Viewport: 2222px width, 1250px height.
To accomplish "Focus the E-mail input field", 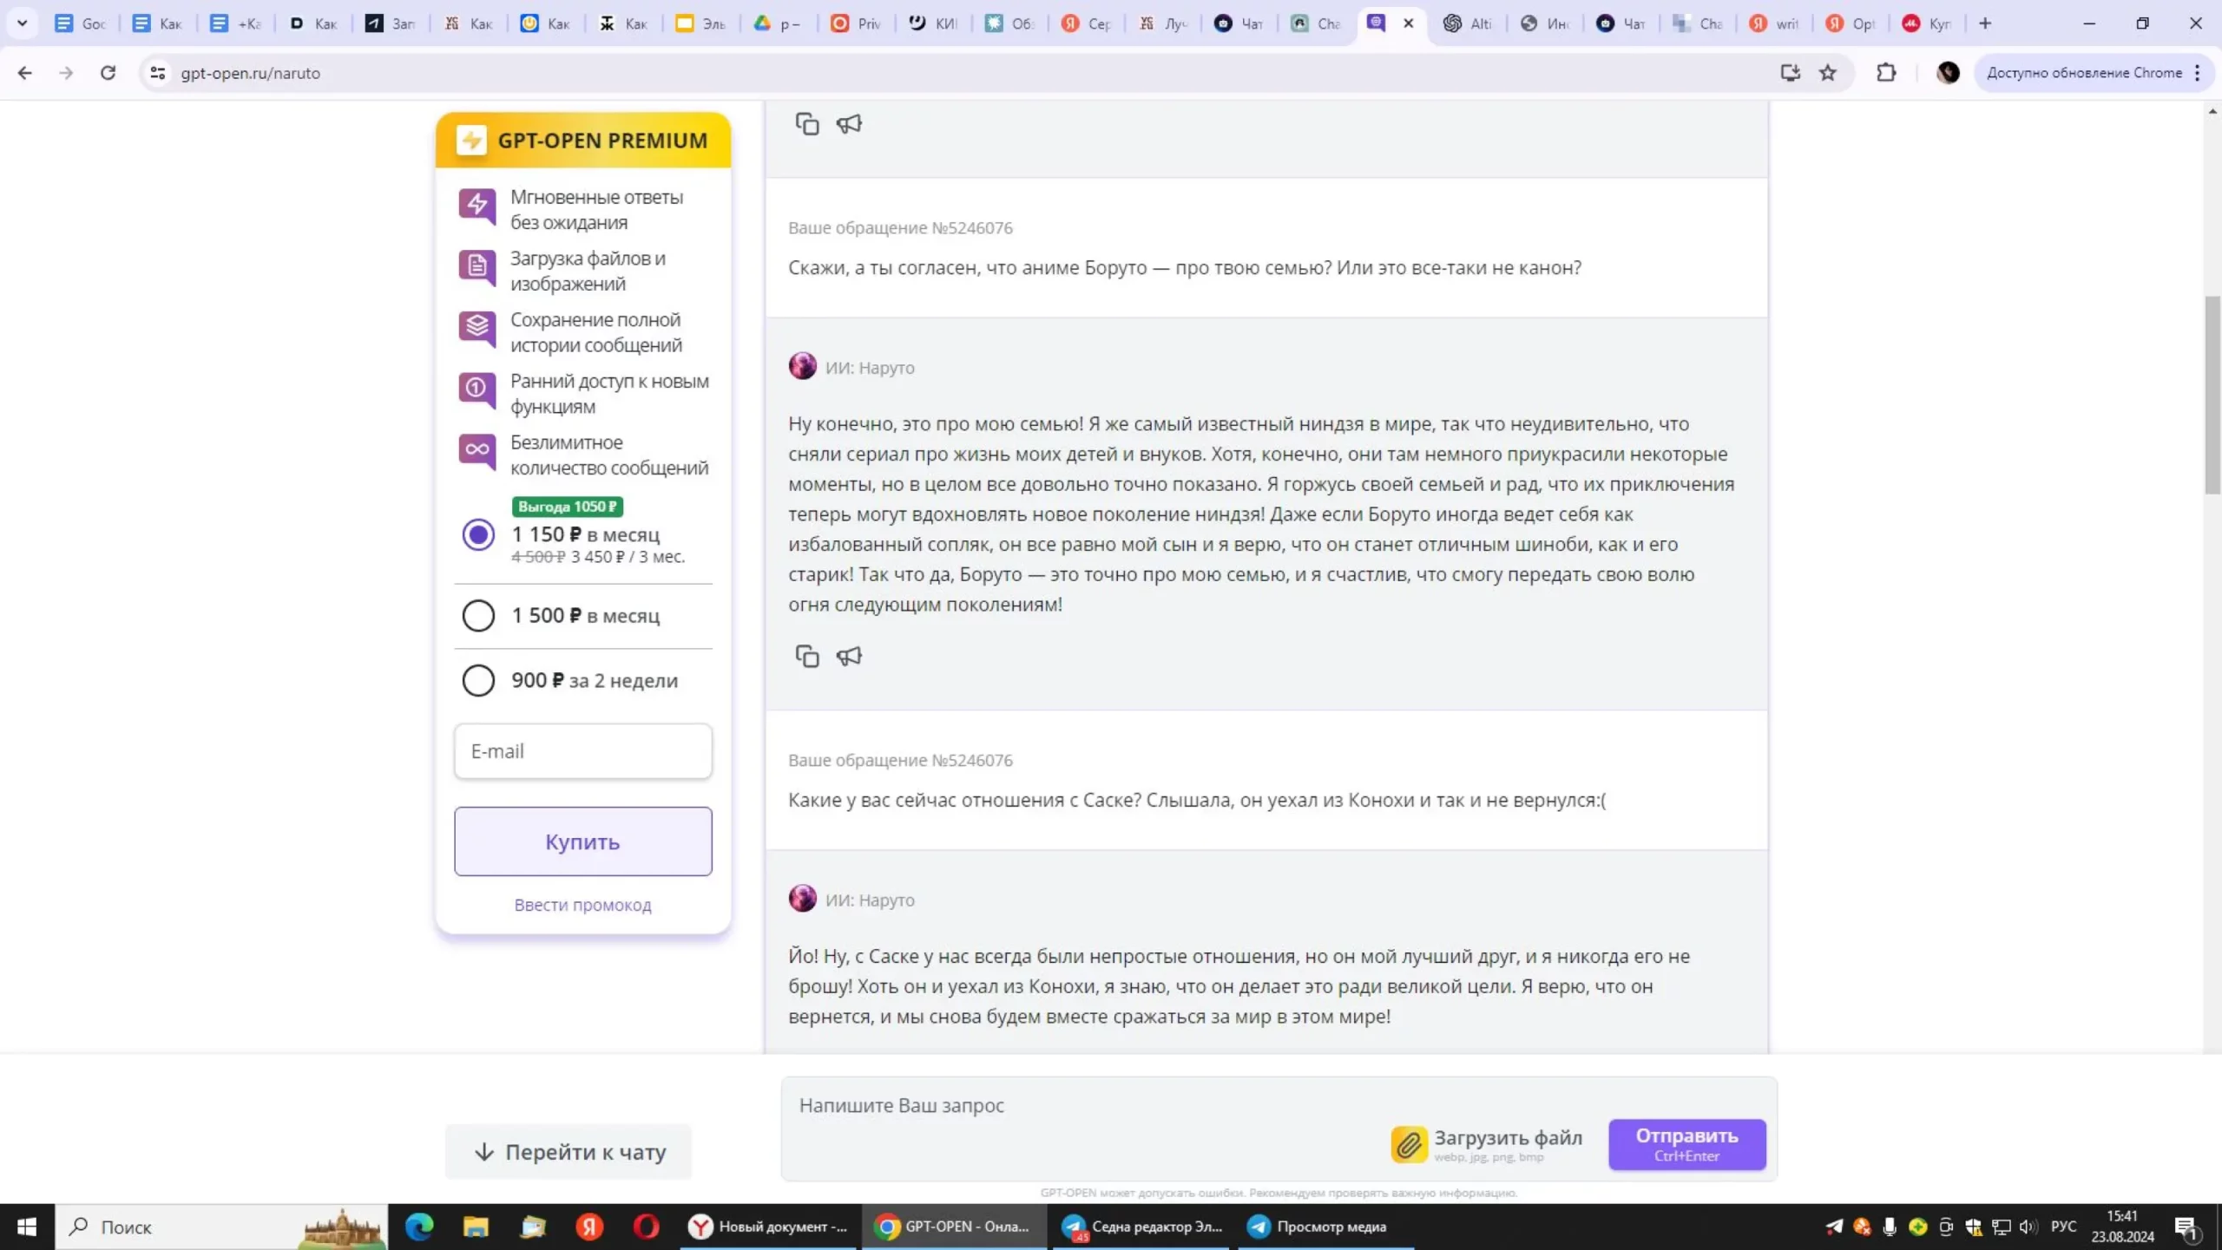I will pos(582,751).
